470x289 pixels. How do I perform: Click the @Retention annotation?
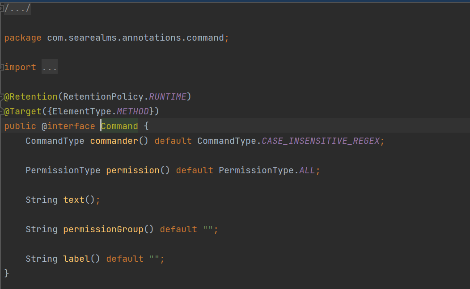(31, 97)
